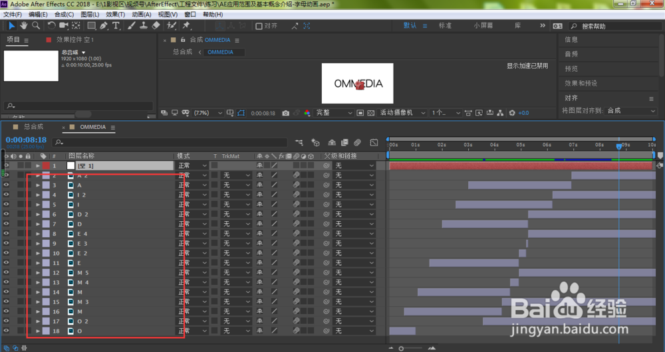
Task: Toggle visibility of the 空 1 null layer
Action: click(6, 165)
